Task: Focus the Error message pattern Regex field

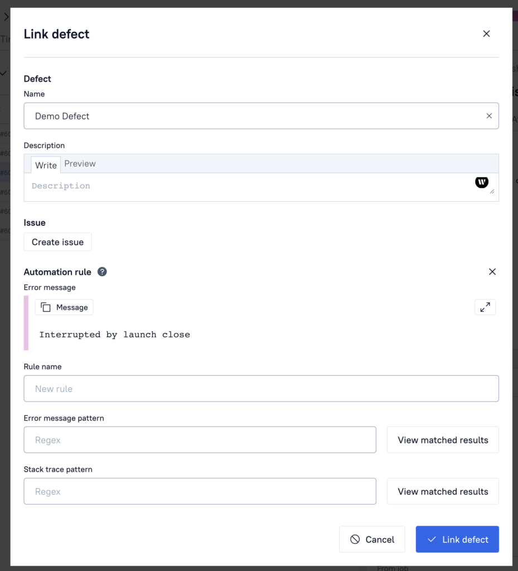Action: tap(200, 440)
